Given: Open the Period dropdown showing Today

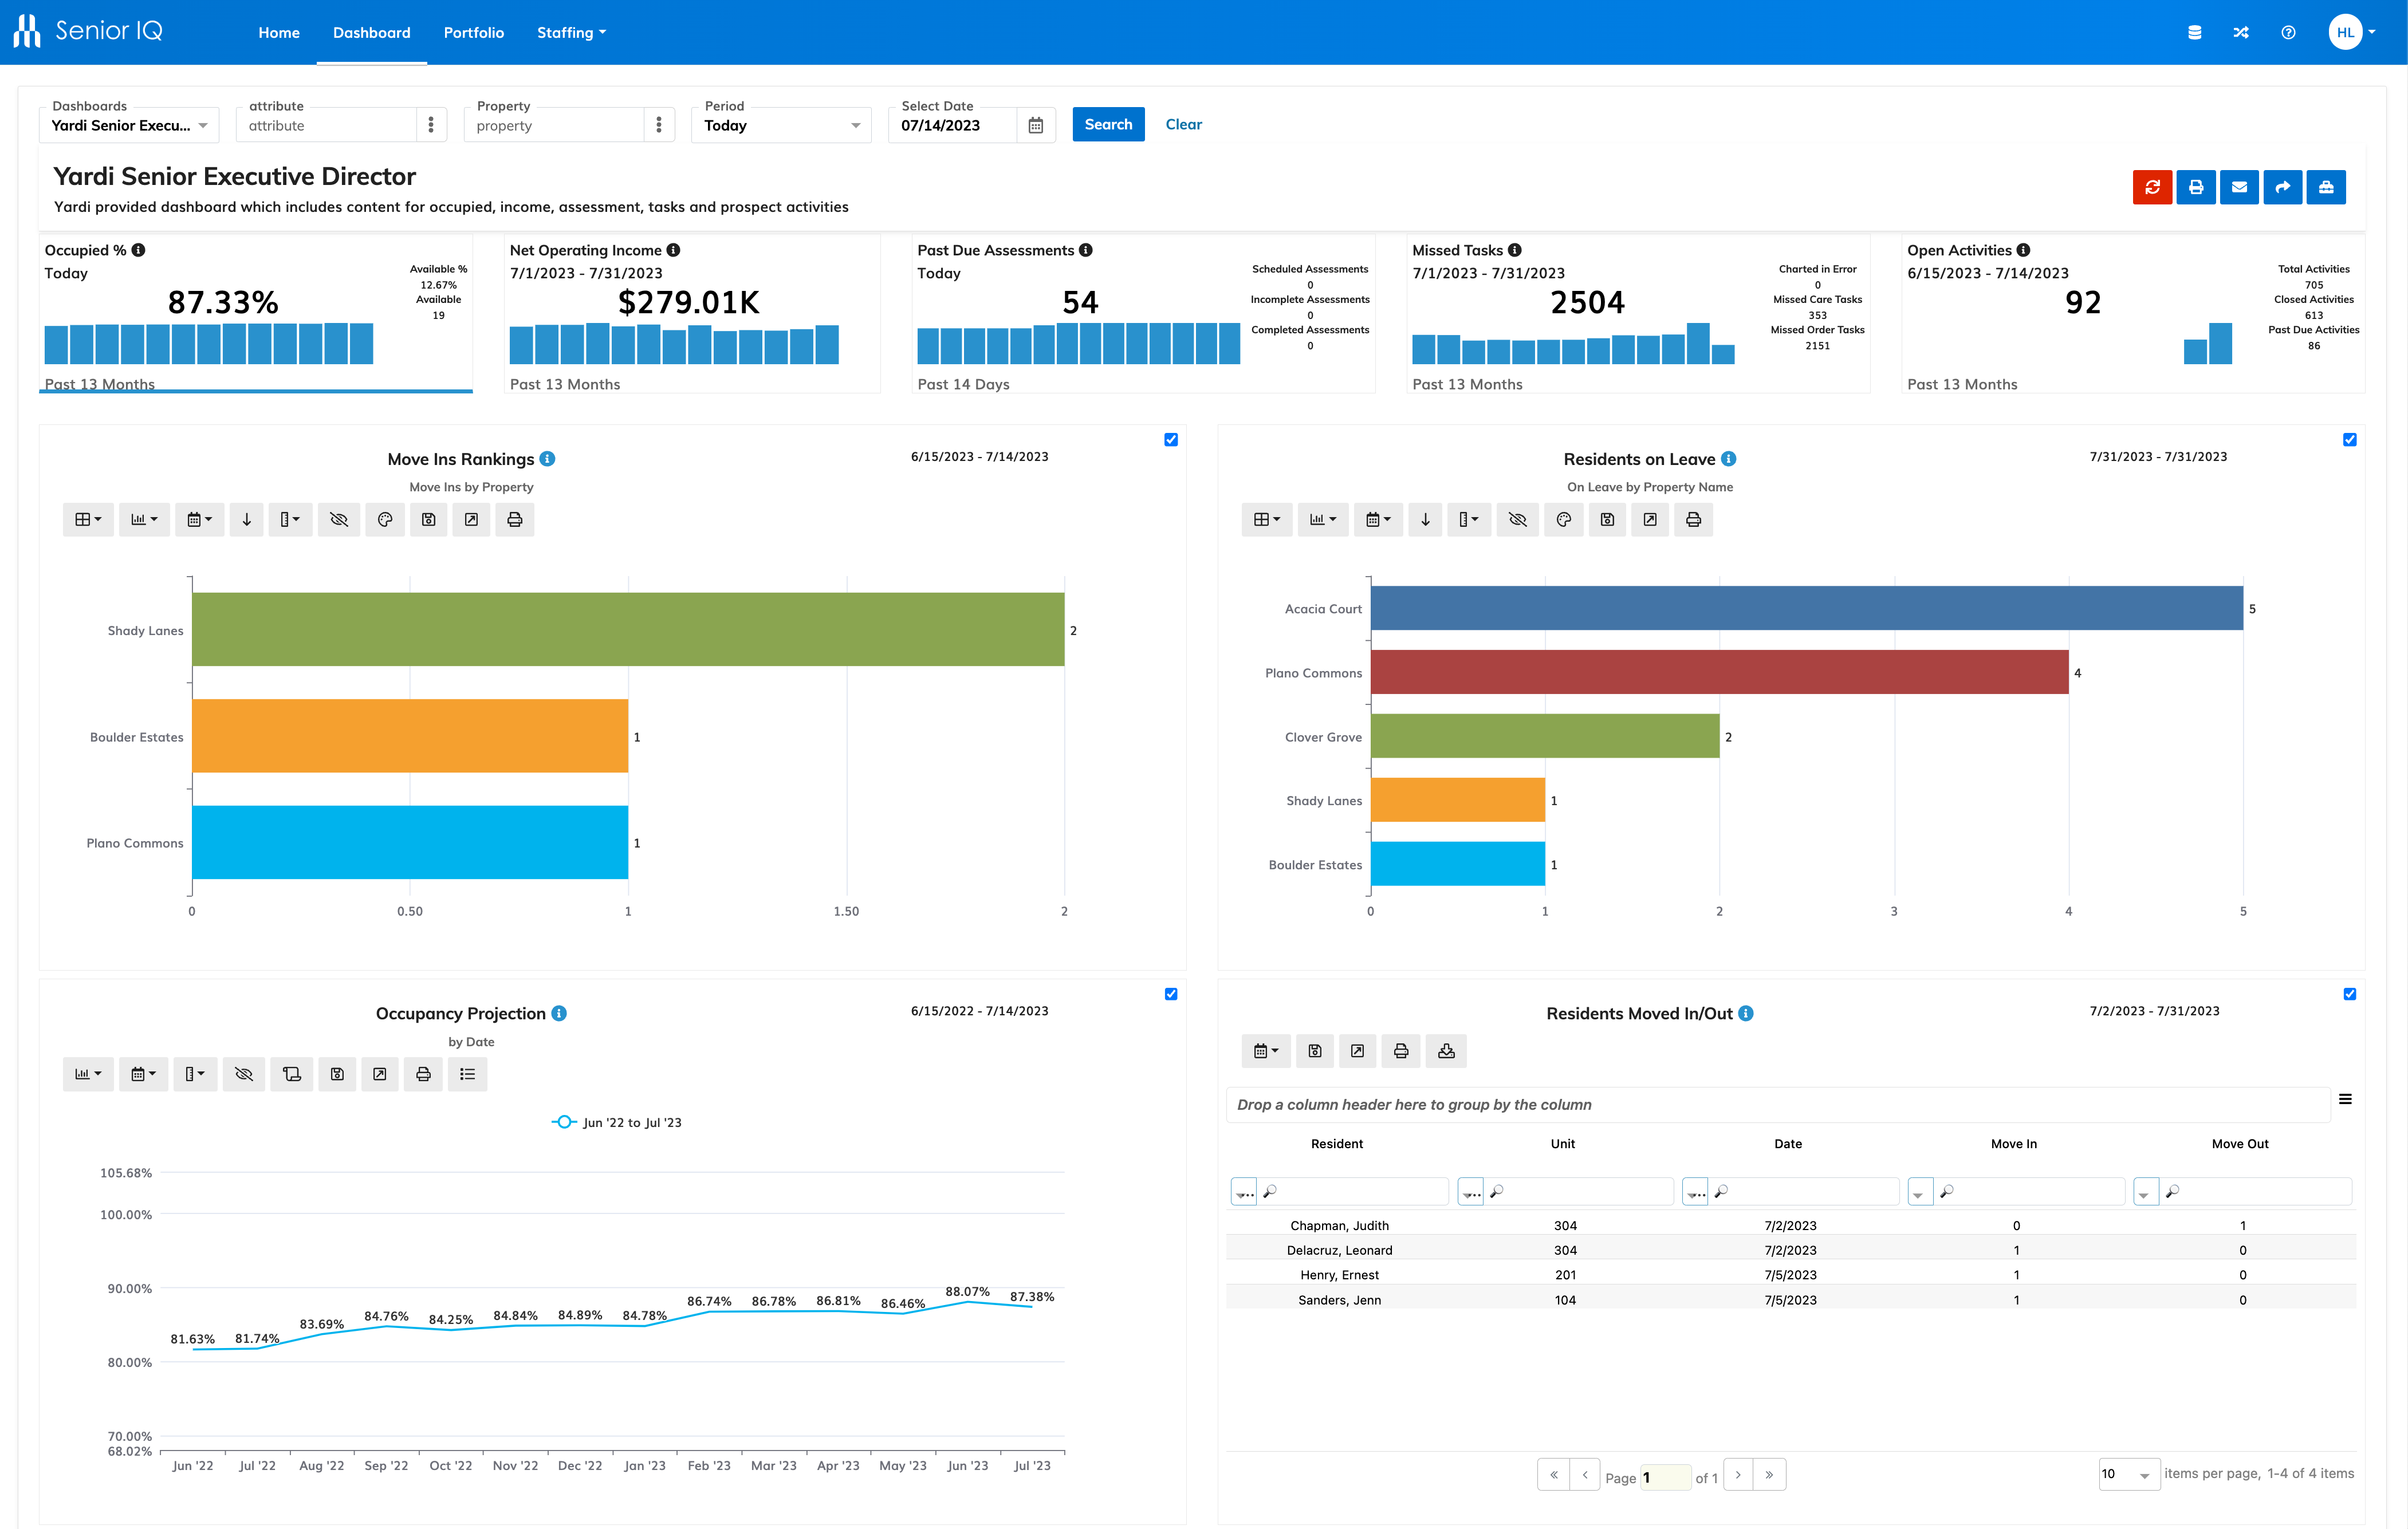Looking at the screenshot, I should click(780, 125).
